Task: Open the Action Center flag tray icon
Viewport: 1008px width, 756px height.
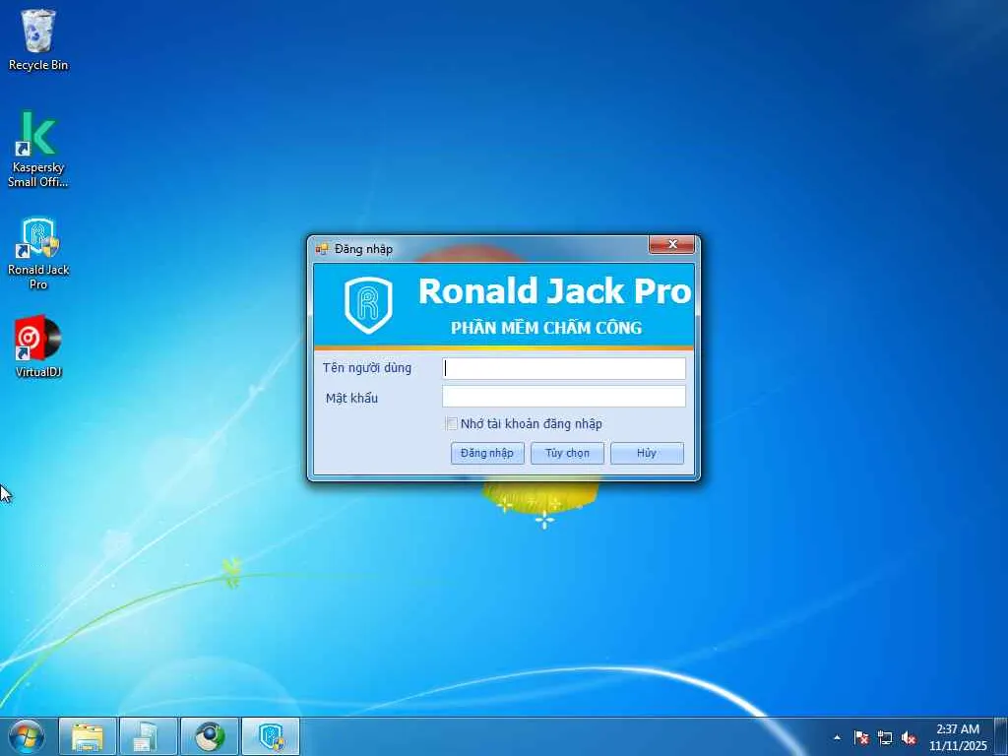Action: point(861,737)
